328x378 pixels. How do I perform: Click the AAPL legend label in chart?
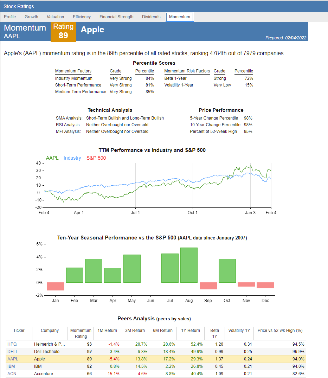(52, 158)
